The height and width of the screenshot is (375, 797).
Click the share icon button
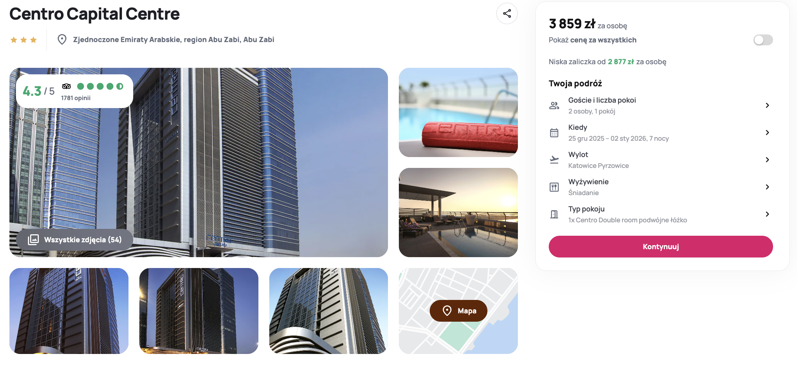coord(507,13)
